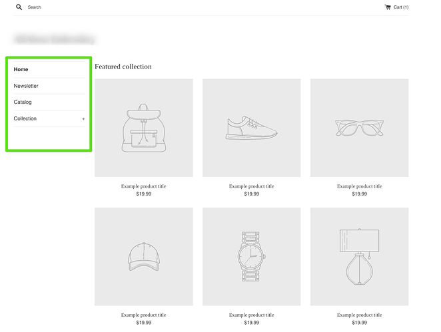
Task: Click the Featured collection heading
Action: click(123, 67)
